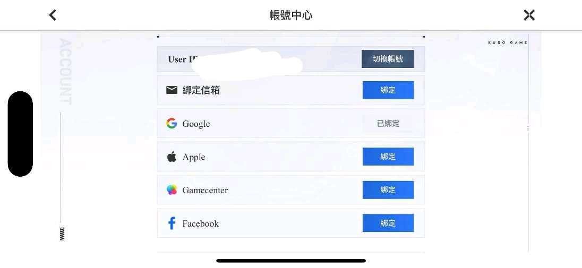Select the Gamecenter row label
Image resolution: width=582 pixels, height=268 pixels.
coord(205,190)
